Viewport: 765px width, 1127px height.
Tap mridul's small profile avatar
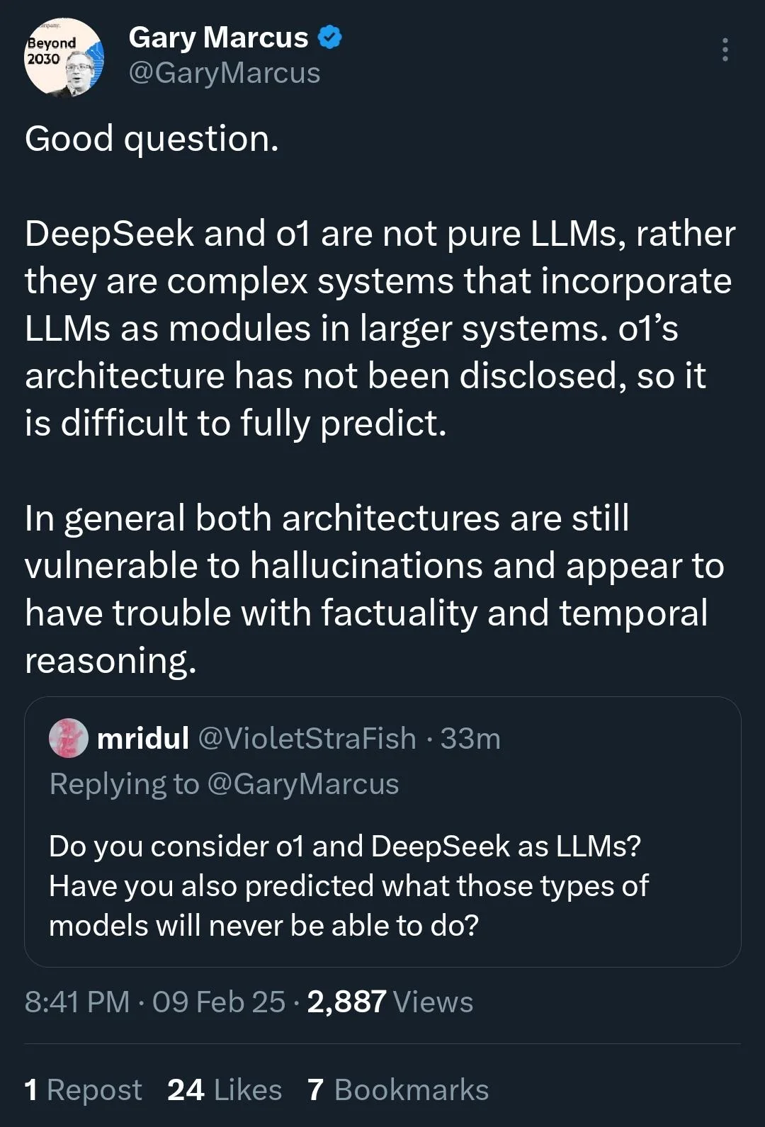[68, 738]
